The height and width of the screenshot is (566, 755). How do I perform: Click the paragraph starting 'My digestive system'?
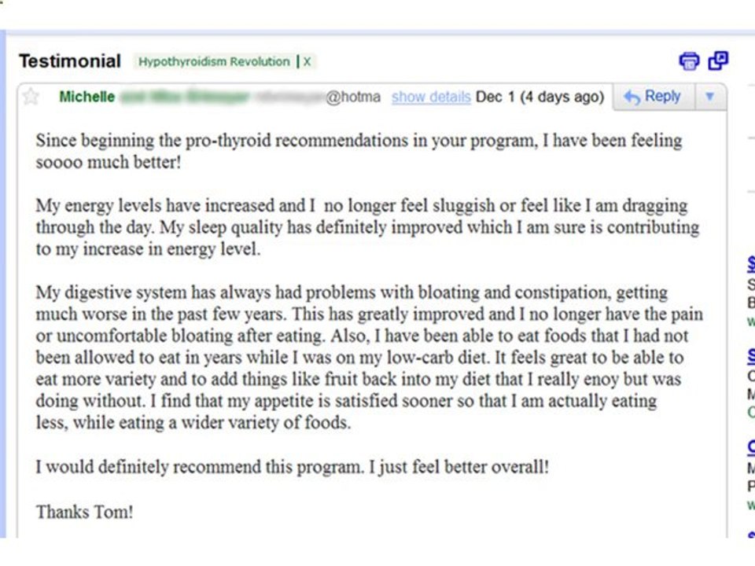coord(370,357)
